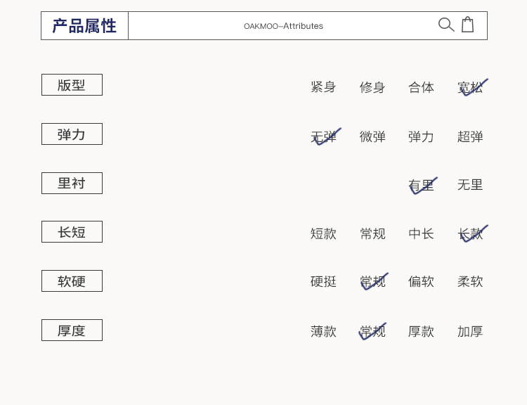This screenshot has width=527, height=405.
Task: Open the shopping bag icon
Action: pyautogui.click(x=467, y=25)
